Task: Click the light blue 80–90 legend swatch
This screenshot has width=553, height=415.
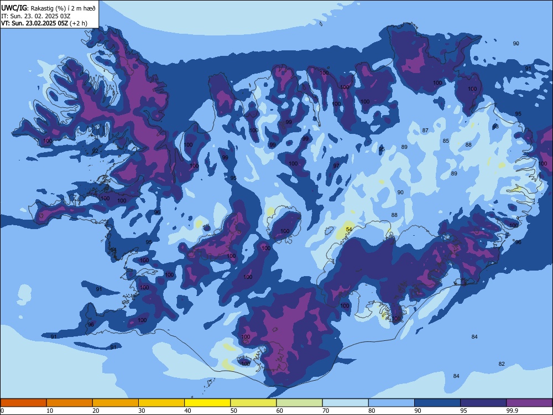Action: [x=392, y=403]
